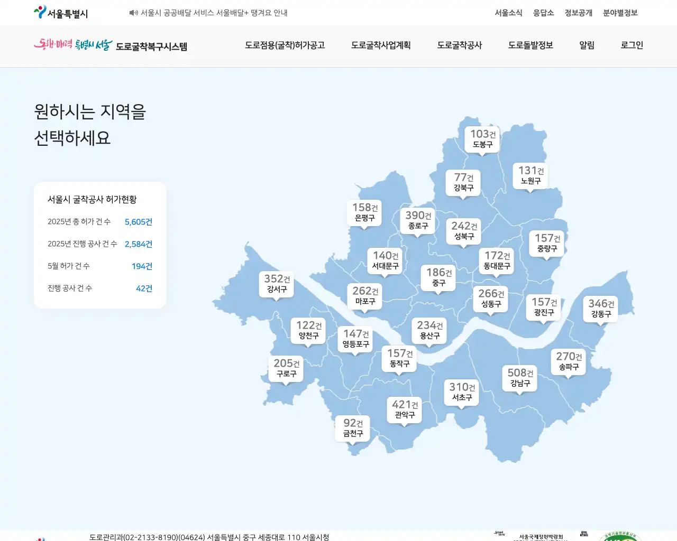This screenshot has height=541, width=677.
Task: Select the 도봉구 103건 map label
Action: [482, 139]
